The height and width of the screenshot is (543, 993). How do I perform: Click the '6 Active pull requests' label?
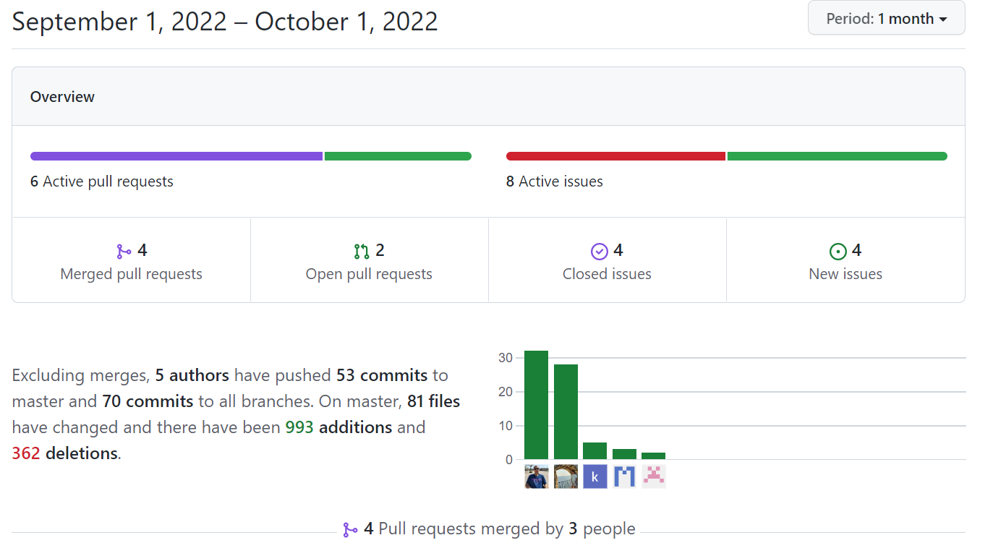coord(101,181)
